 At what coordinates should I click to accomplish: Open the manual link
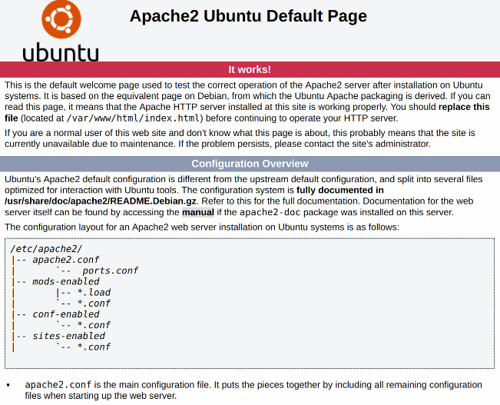coord(198,212)
